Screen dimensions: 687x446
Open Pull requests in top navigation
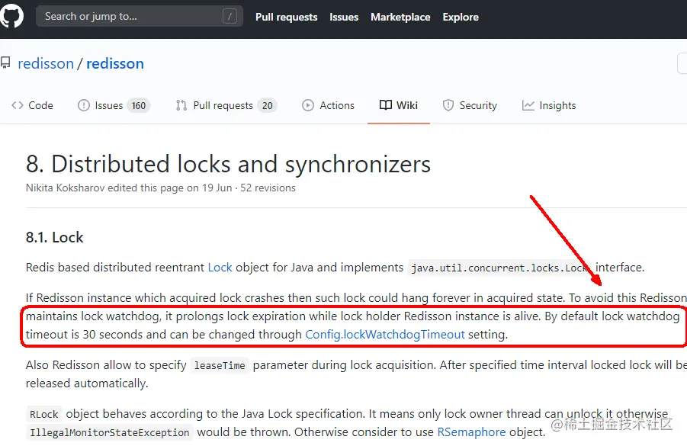pyautogui.click(x=286, y=17)
